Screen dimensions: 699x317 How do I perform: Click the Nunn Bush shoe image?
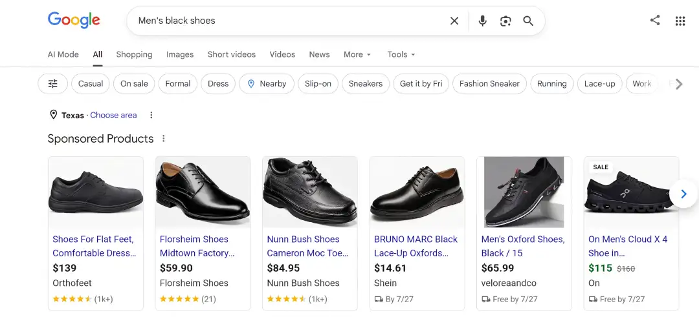(x=310, y=192)
